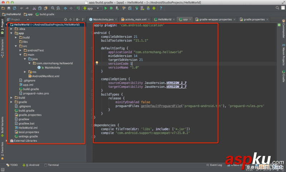Screen dimensions: 286x172
Task: Collapse the com.stormzhang.helloworld package
Action: pos(29,63)
